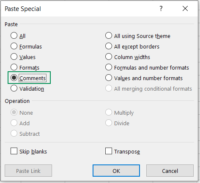Screen dimensions: 200x183
Task: Confirm with the OK button
Action: click(116, 171)
